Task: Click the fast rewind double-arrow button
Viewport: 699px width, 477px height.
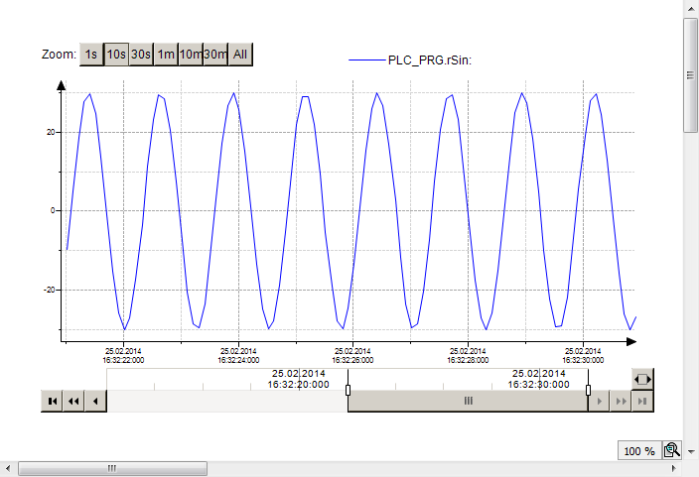Action: 73,401
